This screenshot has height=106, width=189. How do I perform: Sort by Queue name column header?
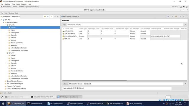pyautogui.click(x=70, y=29)
